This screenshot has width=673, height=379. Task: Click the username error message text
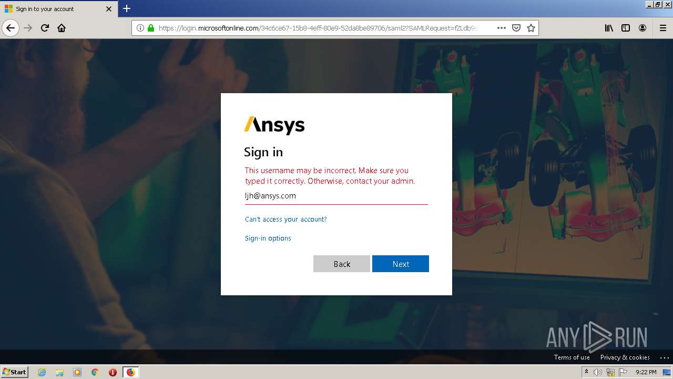click(x=330, y=176)
